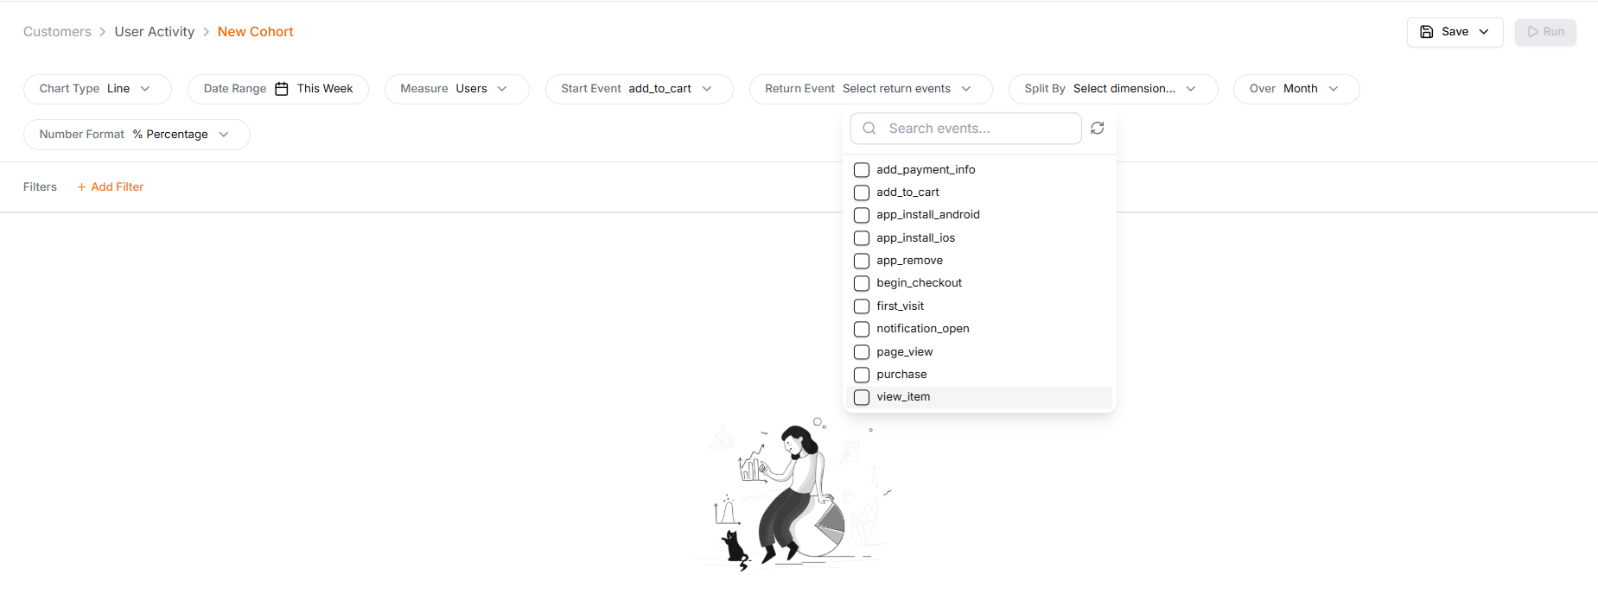
Task: Check the add_to_cart return event
Action: point(862,193)
